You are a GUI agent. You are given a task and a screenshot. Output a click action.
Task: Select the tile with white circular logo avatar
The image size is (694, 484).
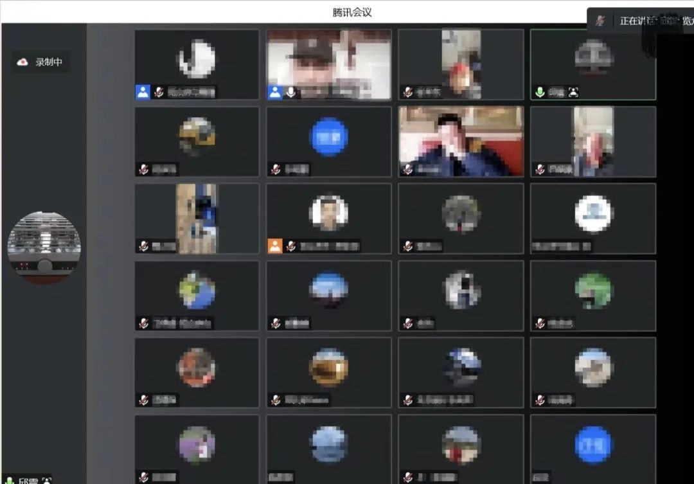pos(593,214)
